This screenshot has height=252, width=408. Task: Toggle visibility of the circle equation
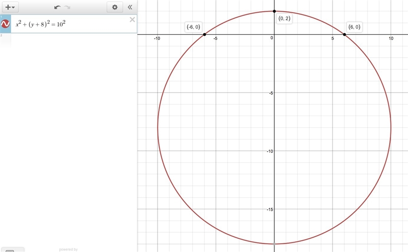point(5,24)
